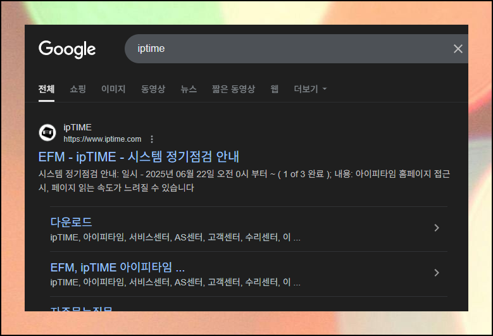
Task: Expand the 더보기 dropdown
Action: pyautogui.click(x=310, y=89)
